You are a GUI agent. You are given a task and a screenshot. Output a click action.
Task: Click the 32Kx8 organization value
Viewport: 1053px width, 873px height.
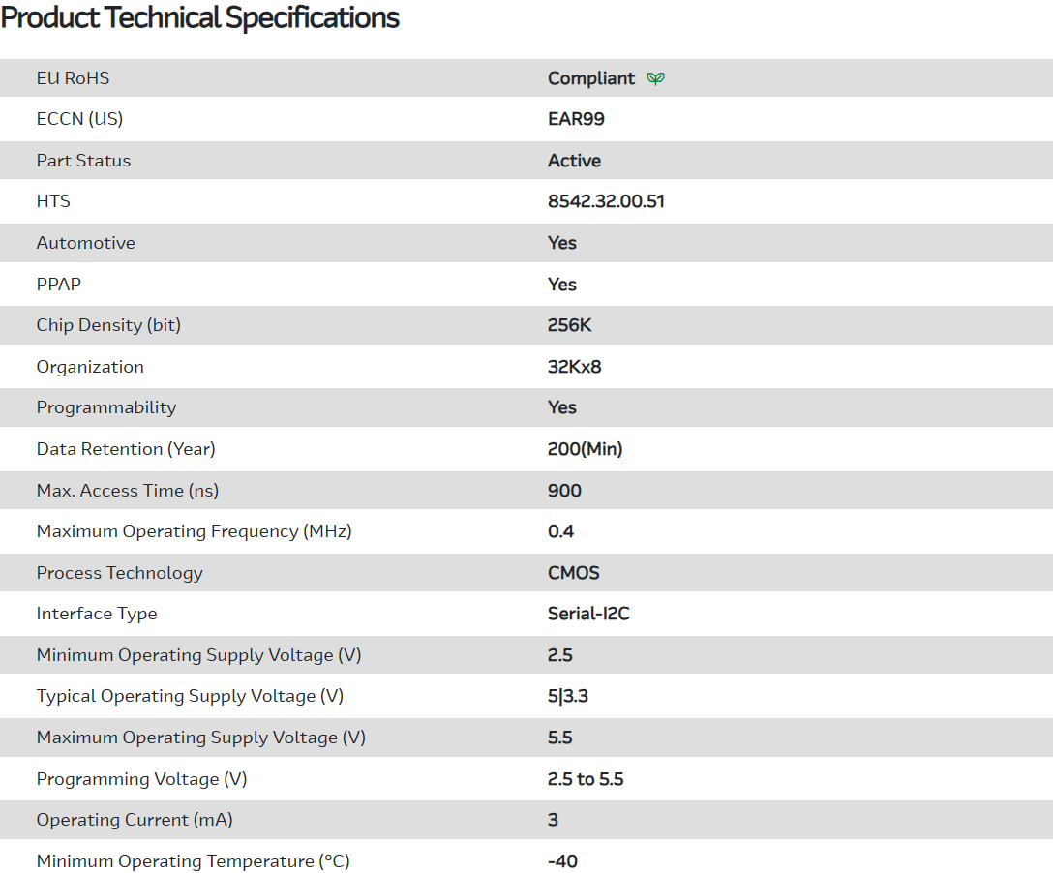tap(576, 367)
